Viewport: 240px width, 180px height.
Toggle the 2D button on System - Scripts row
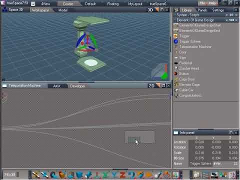[x=231, y=15]
